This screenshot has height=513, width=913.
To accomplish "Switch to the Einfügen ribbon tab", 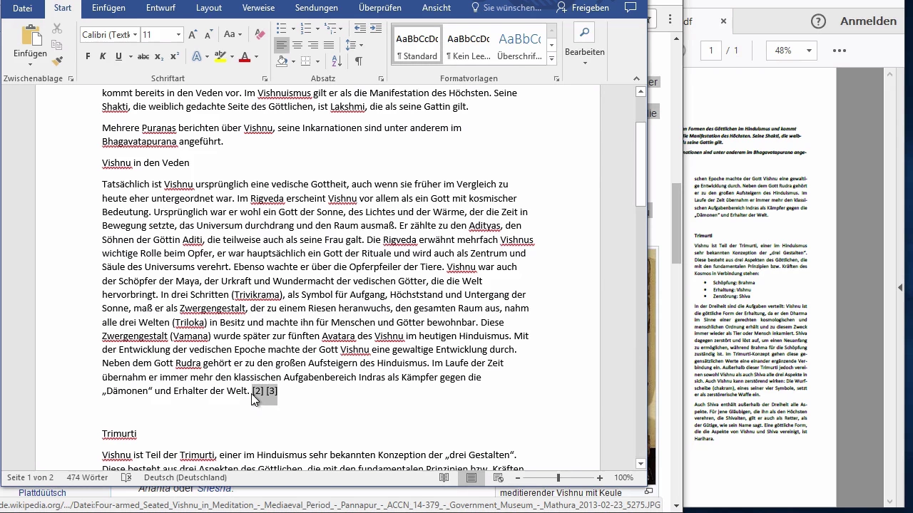I will [x=108, y=8].
